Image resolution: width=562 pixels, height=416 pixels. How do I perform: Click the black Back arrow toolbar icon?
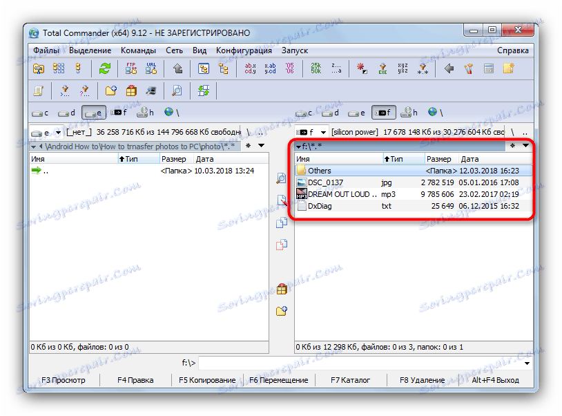pos(449,68)
